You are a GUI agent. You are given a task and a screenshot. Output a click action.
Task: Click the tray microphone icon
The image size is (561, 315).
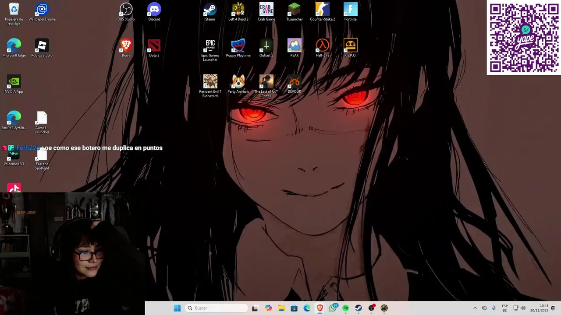click(494, 308)
